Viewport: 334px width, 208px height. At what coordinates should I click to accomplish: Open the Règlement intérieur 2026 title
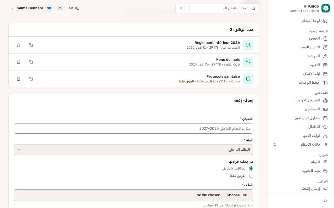point(217,43)
